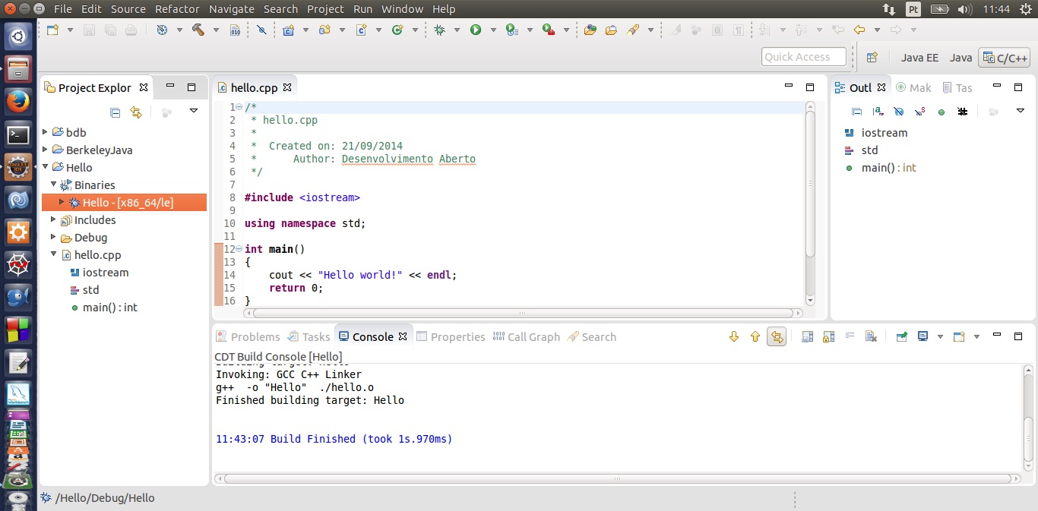Click the Pin Console icon
Image resolution: width=1038 pixels, height=511 pixels.
902,336
